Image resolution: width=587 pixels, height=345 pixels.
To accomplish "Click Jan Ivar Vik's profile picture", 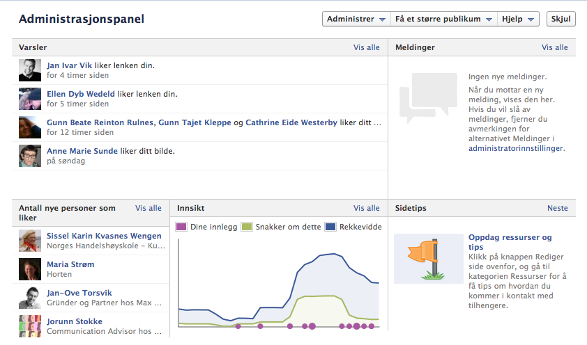I will (30, 70).
